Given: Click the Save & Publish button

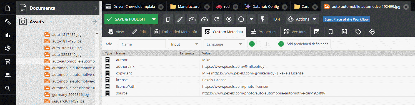Looking at the screenshot, I should coord(127,19).
